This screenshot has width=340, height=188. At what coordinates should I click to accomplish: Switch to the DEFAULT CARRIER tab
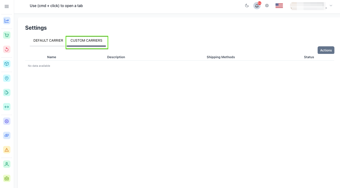tap(48, 40)
